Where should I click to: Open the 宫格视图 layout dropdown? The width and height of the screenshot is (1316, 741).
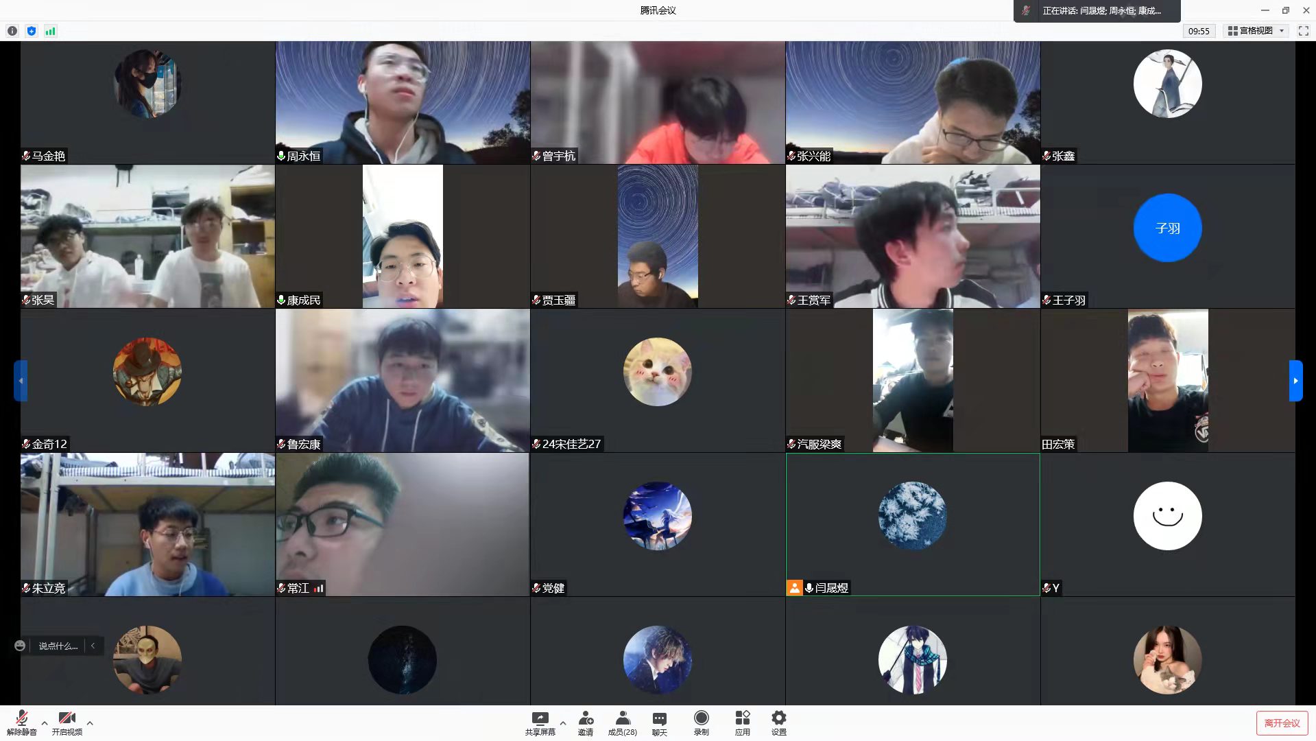[1256, 31]
